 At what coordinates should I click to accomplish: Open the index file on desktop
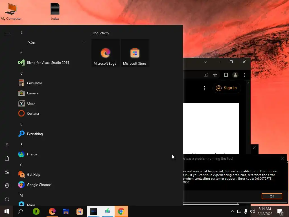(x=55, y=11)
